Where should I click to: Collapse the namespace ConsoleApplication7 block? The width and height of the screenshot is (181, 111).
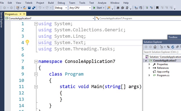36,62
